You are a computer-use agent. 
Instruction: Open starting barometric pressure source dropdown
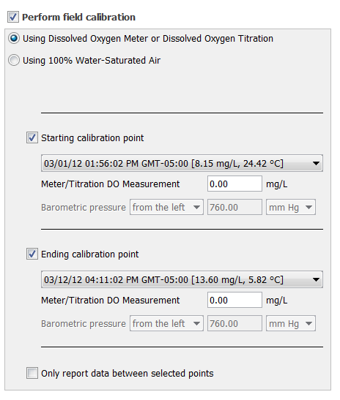tap(166, 207)
